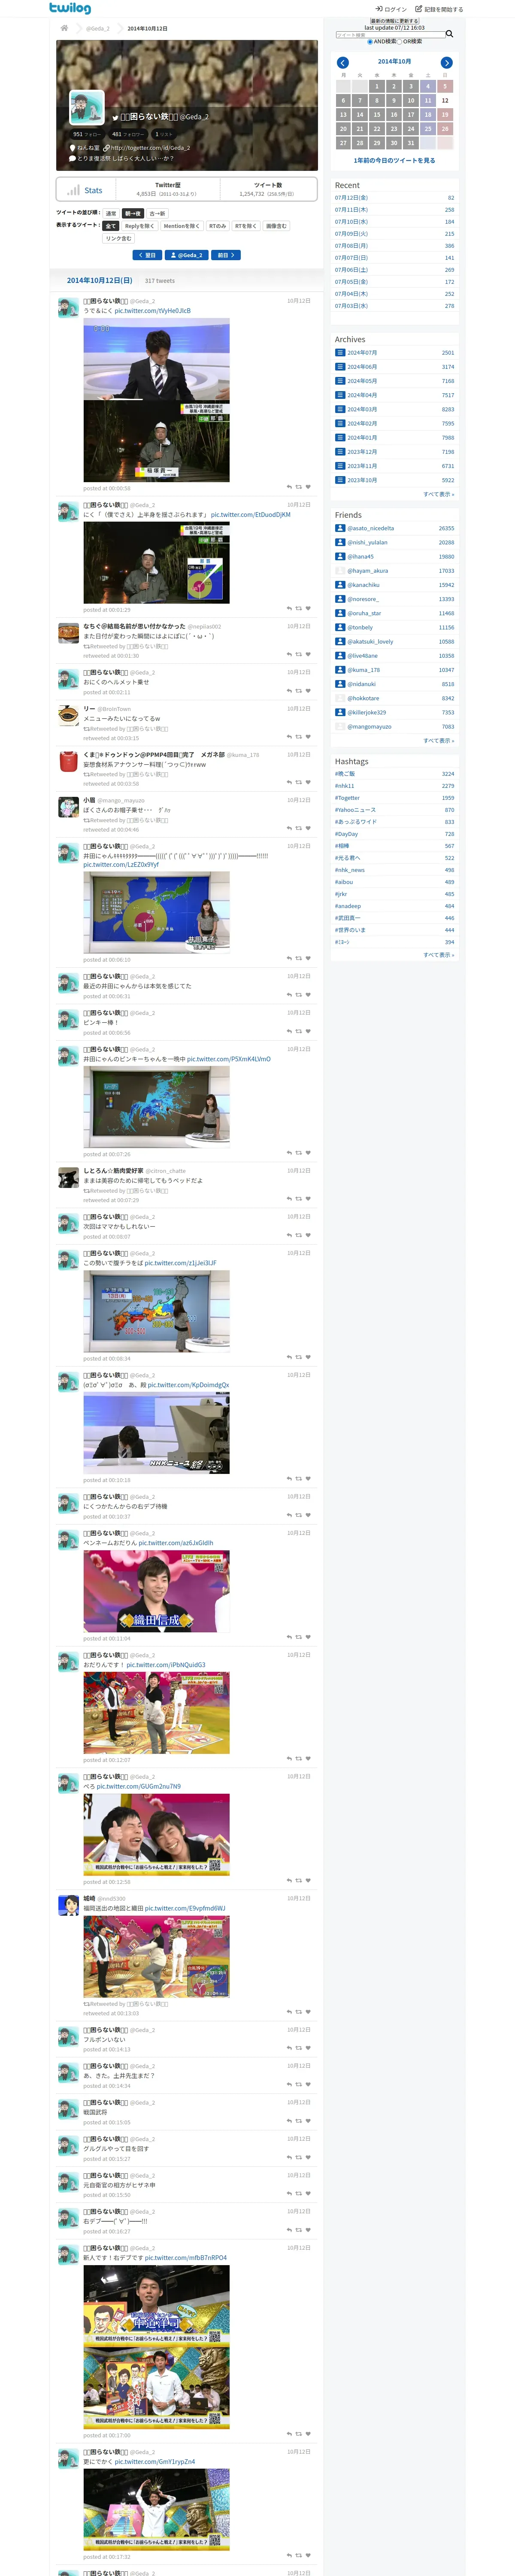Open the home icon in breadcrumb
The width and height of the screenshot is (515, 2576).
(64, 28)
